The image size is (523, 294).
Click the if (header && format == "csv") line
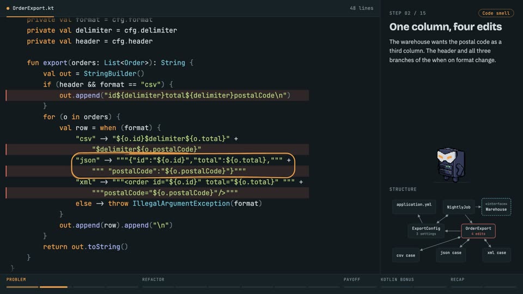[x=108, y=84]
